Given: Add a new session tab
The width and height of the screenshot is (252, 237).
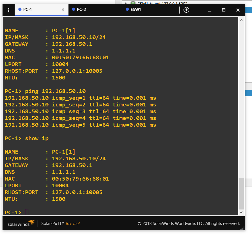Looking at the screenshot, I should tap(186, 10).
